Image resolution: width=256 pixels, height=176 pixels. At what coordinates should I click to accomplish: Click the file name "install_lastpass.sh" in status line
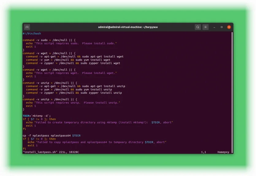pos(40,152)
